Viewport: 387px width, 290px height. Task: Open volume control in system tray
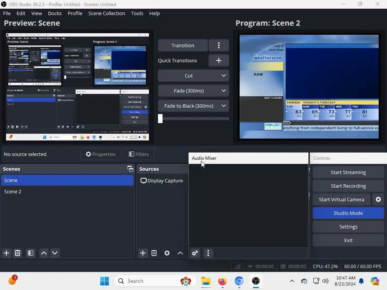[325, 281]
